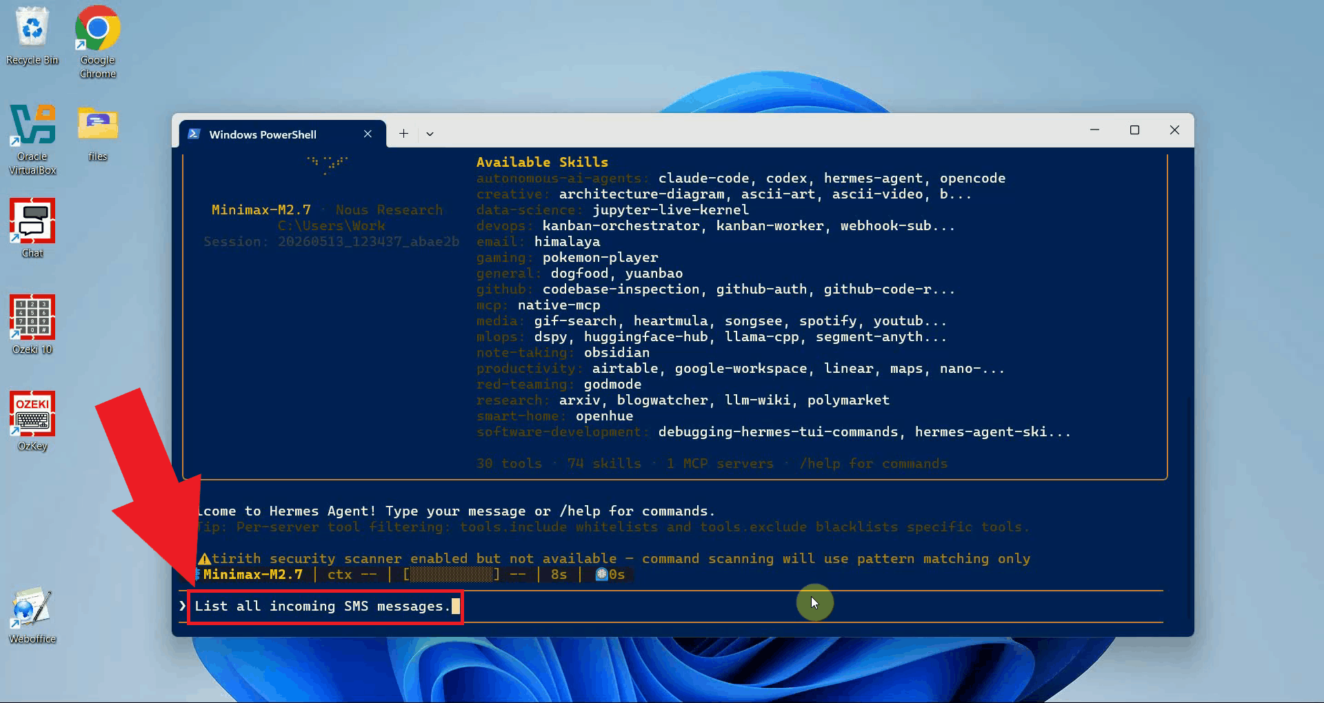
Task: Launch the OzKey desktop shortcut
Action: [32, 421]
